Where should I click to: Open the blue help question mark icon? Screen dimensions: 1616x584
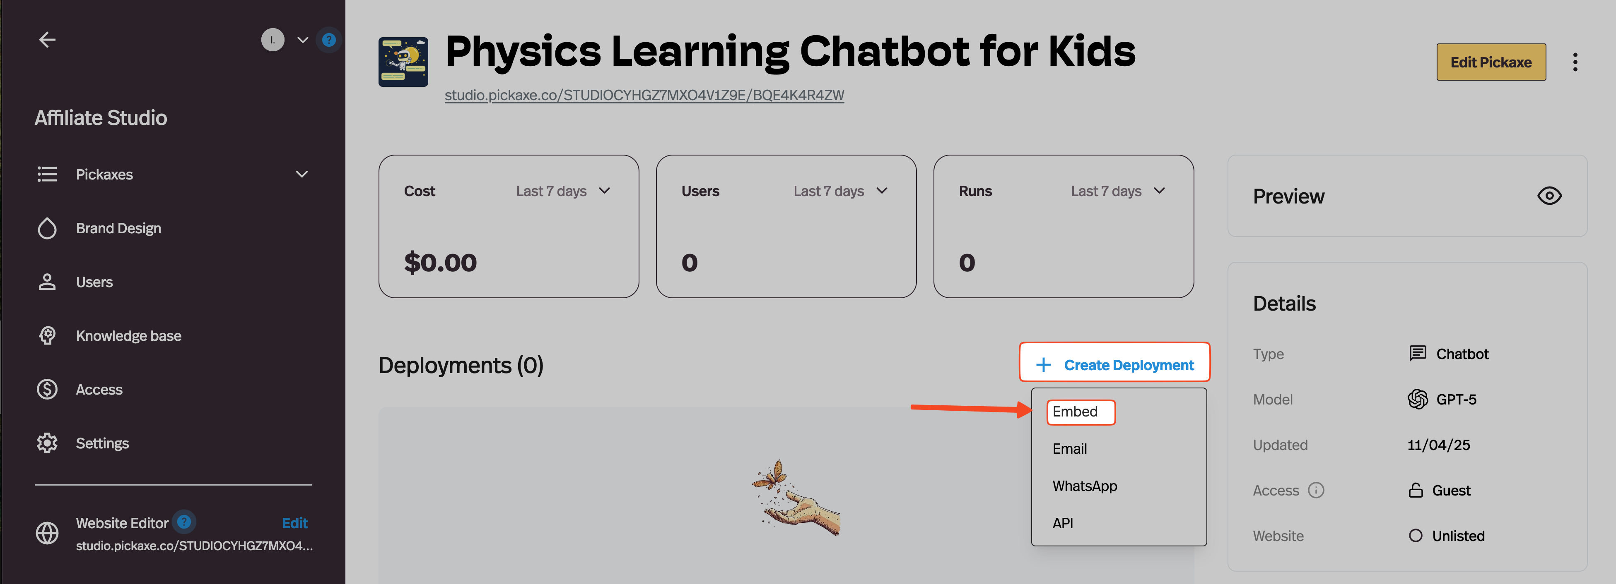click(x=329, y=40)
